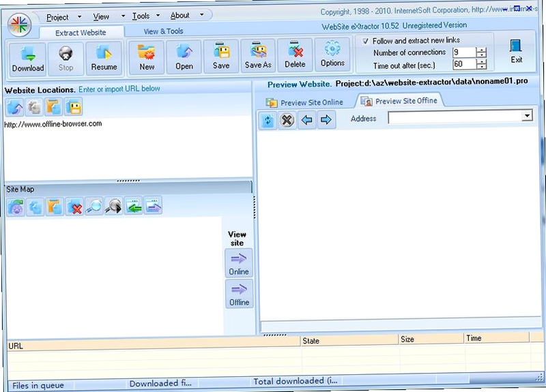Open the Options gear icon
The width and height of the screenshot is (546, 392).
pos(332,55)
